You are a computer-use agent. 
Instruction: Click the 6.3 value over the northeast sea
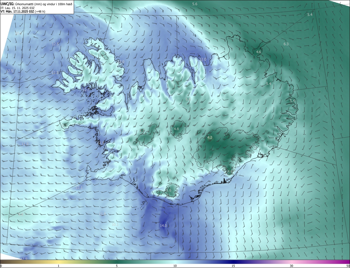click(286, 44)
